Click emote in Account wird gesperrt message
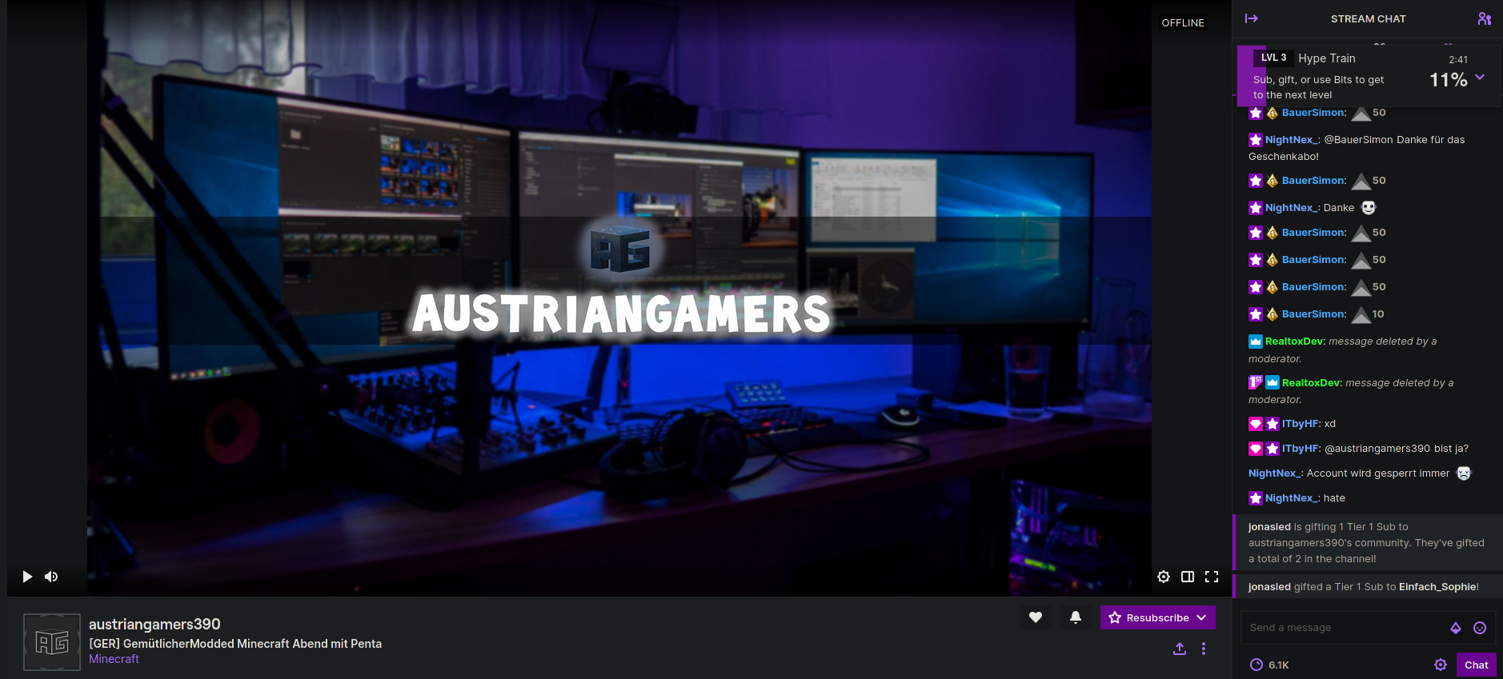 coord(1464,473)
